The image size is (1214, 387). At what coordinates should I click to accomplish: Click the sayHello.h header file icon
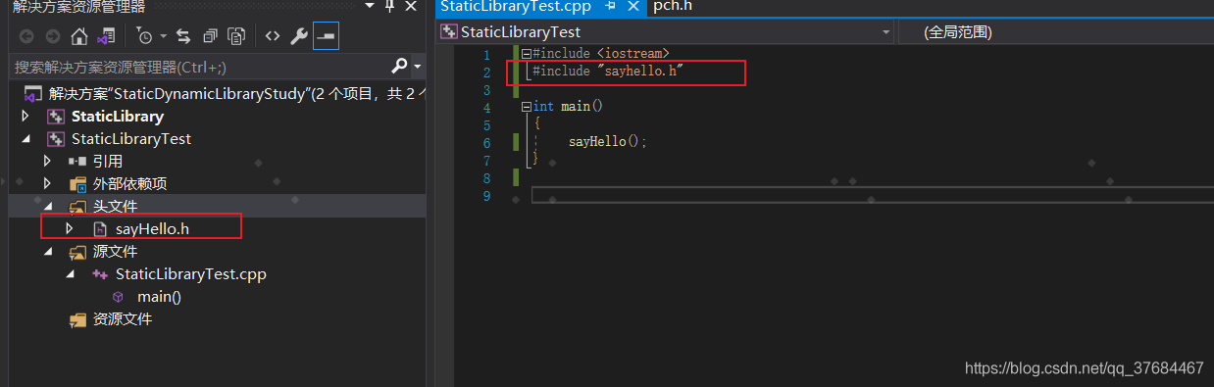click(x=99, y=229)
